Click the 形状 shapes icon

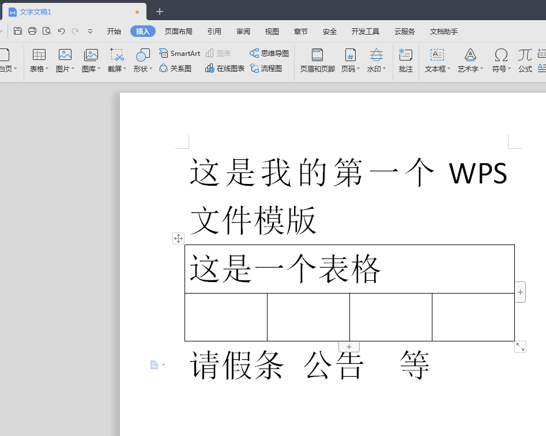[143, 55]
